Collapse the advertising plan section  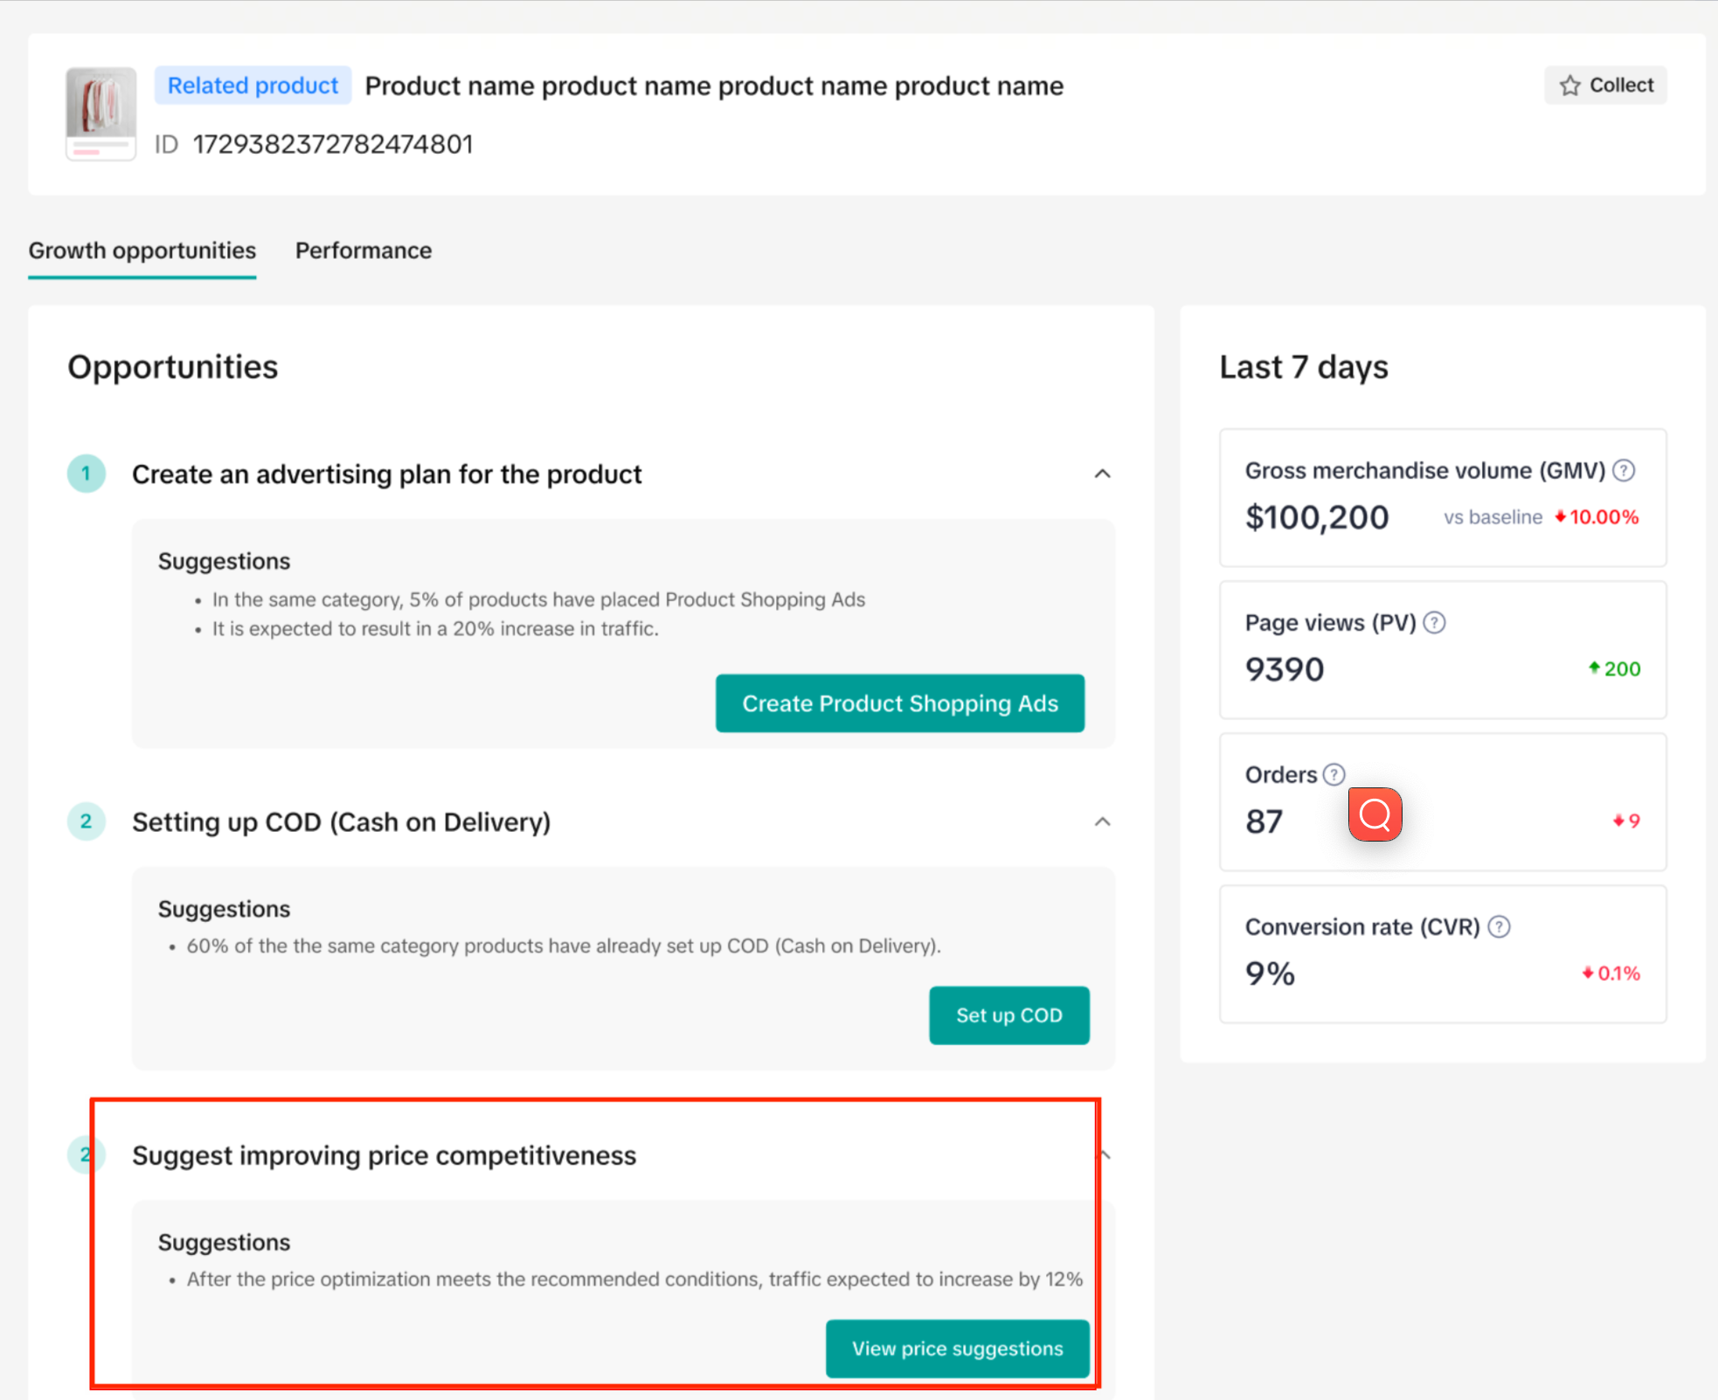1102,474
